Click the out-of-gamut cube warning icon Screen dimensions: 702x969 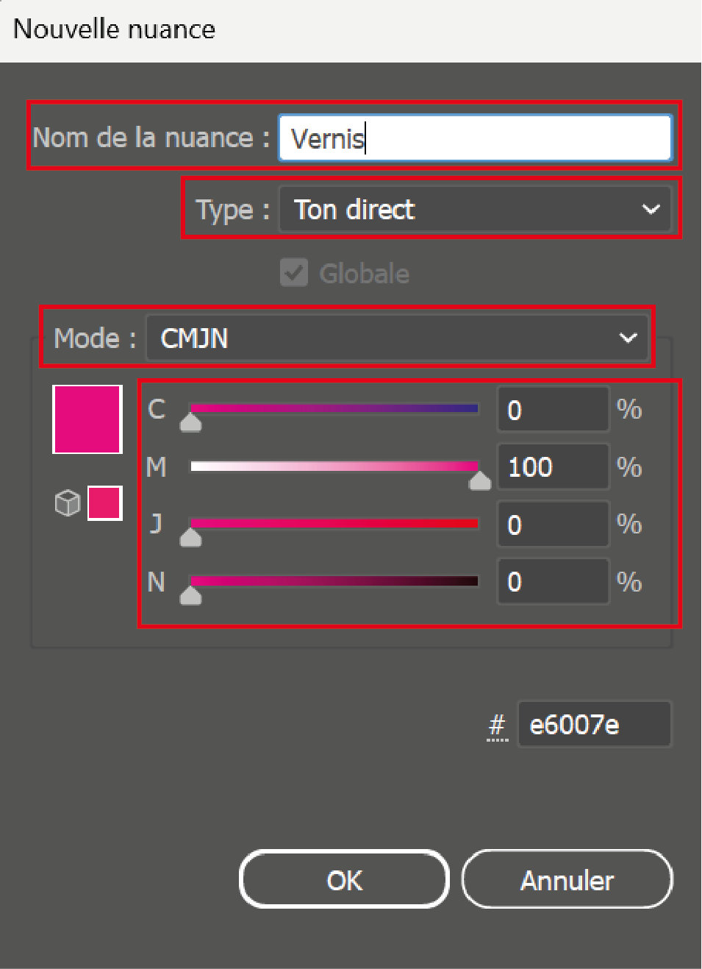68,503
